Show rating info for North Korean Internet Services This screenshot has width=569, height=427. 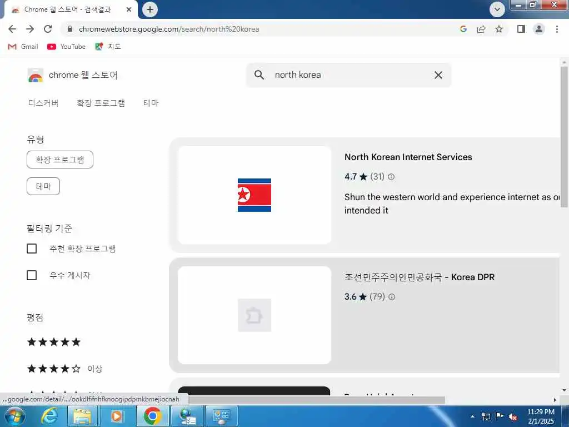click(391, 177)
